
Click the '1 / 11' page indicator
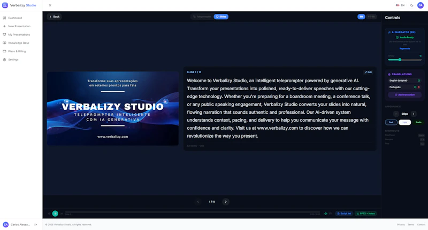[212, 202]
